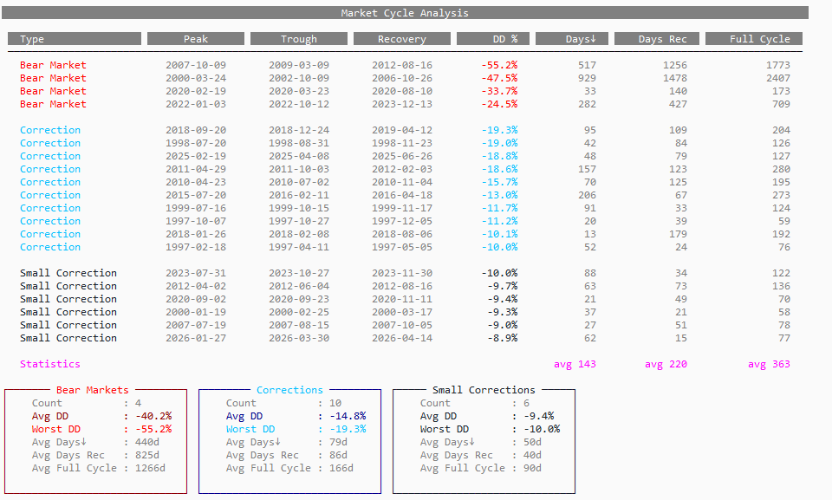Select the Correction row peaking 1997-02-18
The image size is (832, 500).
[x=405, y=247]
